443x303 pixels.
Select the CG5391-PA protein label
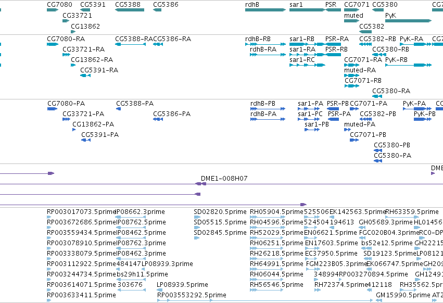coord(100,135)
